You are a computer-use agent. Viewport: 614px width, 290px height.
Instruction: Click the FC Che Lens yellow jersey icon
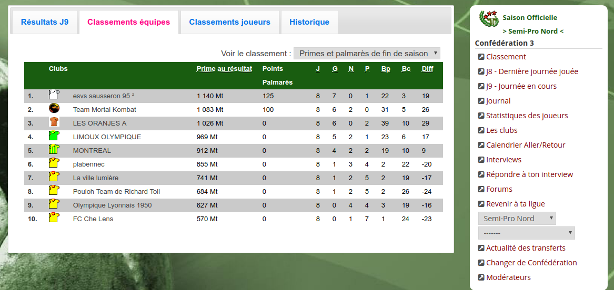[54, 217]
